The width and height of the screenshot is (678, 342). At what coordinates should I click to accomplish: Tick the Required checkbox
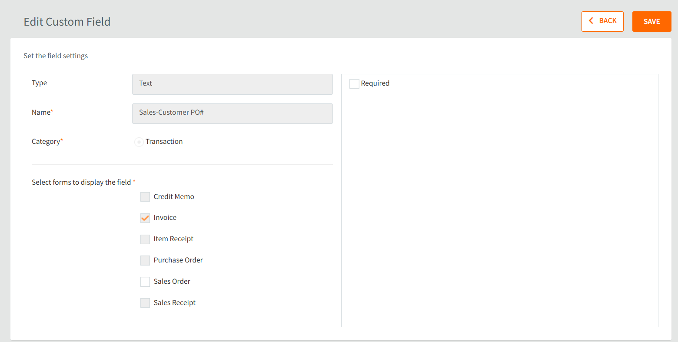354,84
